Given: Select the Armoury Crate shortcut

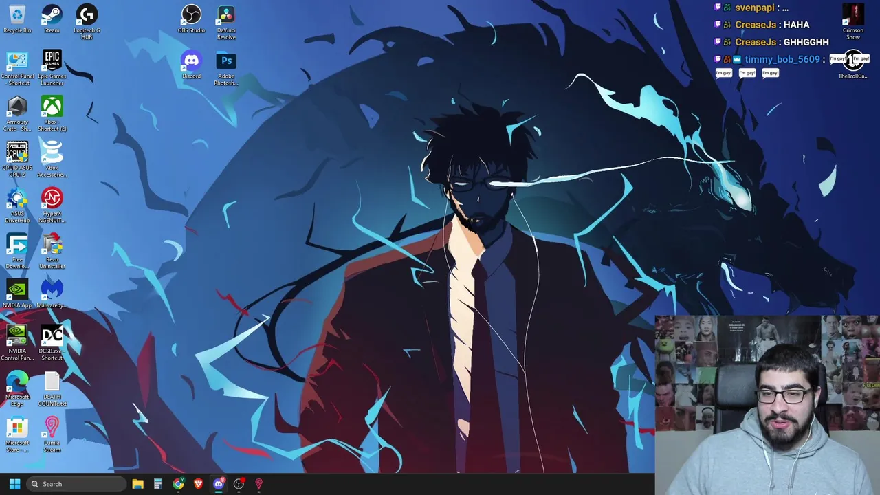Looking at the screenshot, I should 17,114.
